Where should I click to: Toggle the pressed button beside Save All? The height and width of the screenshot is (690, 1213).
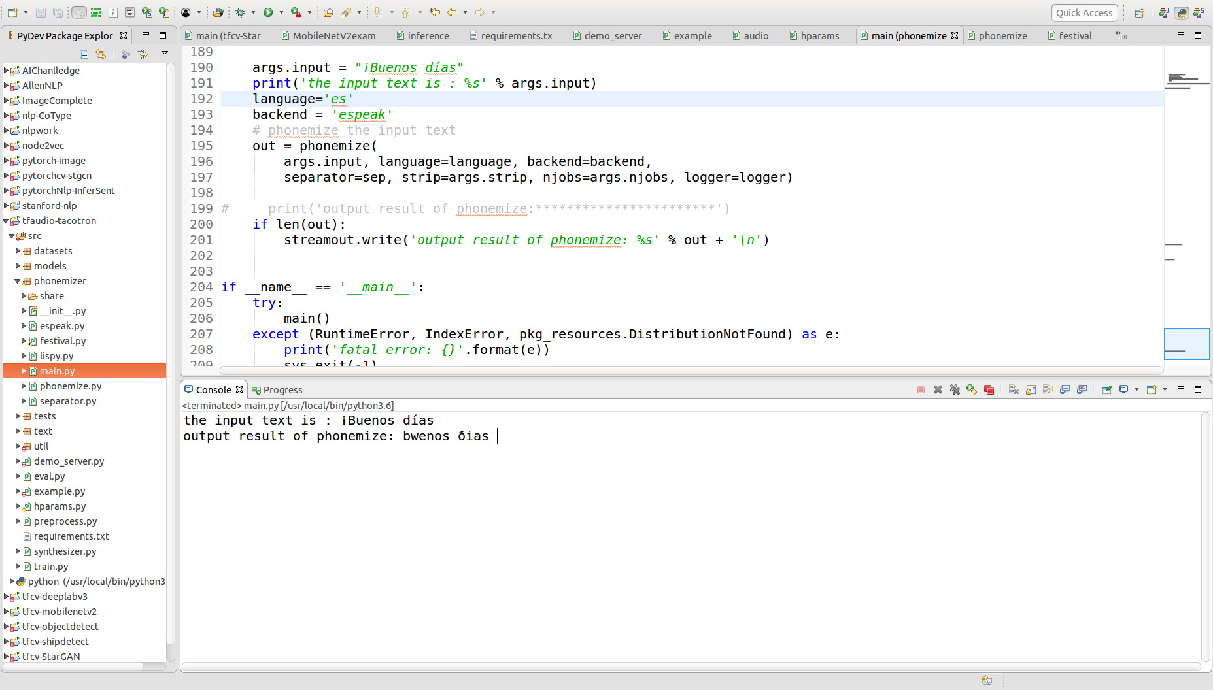tap(78, 12)
